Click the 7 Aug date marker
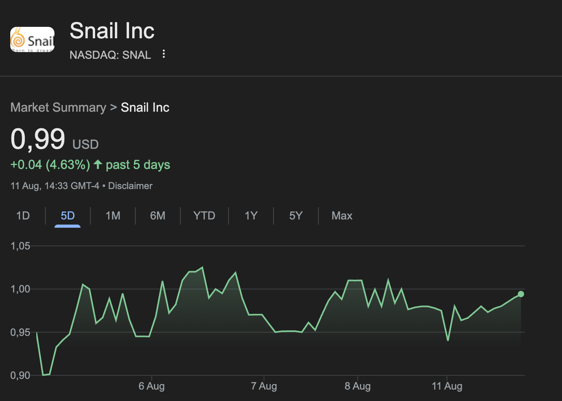The image size is (562, 401). pos(264,386)
